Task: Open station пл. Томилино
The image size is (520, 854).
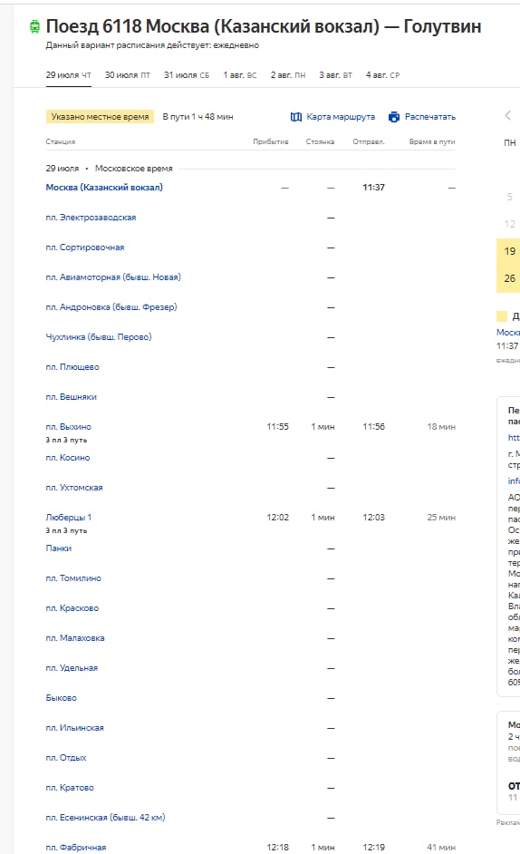Action: [x=73, y=578]
